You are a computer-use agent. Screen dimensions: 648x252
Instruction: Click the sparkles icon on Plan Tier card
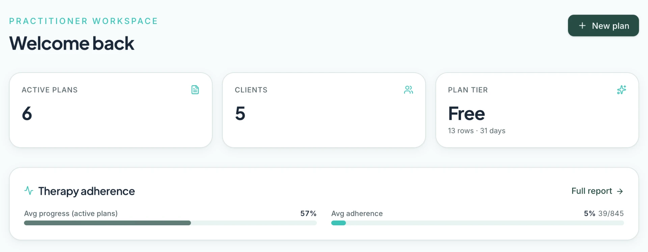[x=621, y=90]
